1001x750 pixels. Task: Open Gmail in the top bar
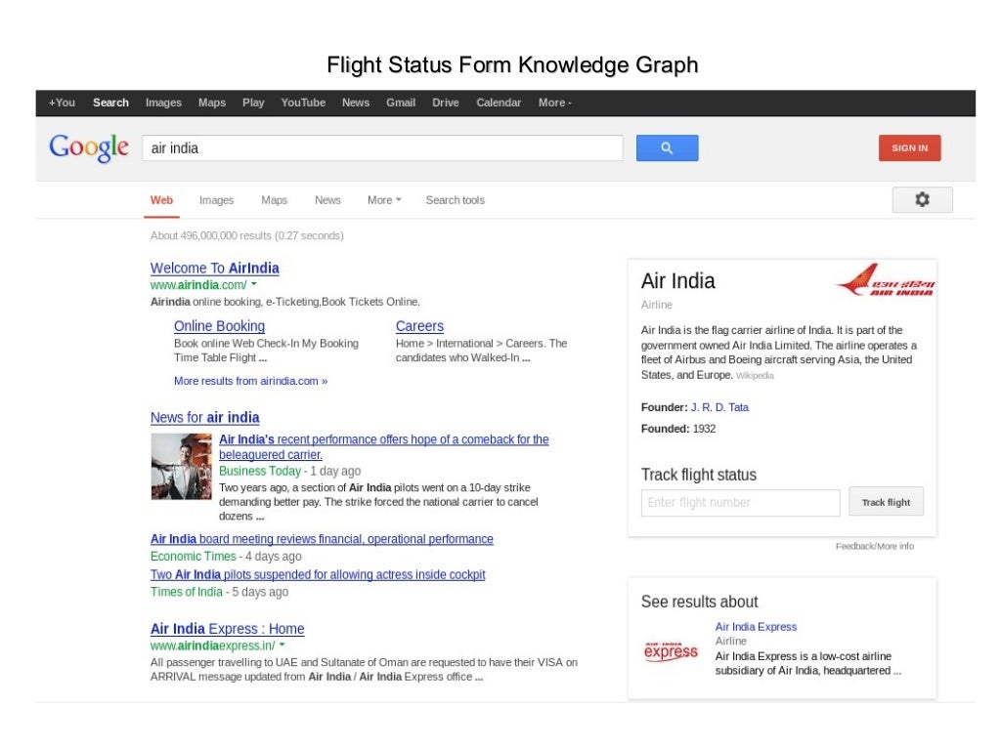401,103
